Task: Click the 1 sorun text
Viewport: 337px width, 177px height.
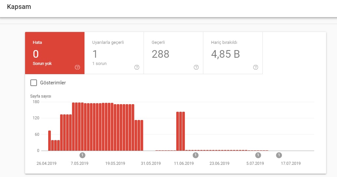Action: coord(99,64)
